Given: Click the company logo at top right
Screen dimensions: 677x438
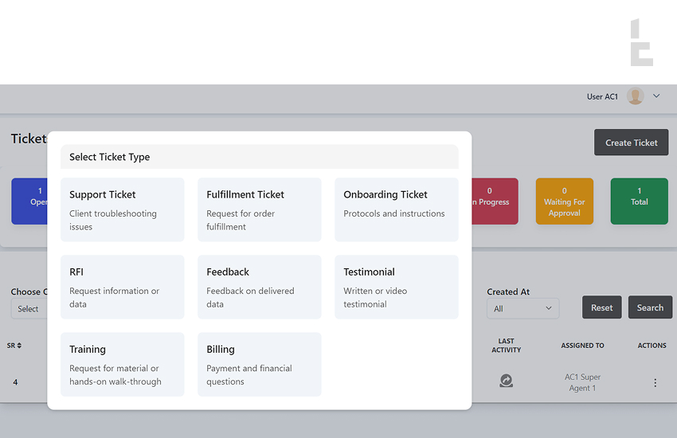Looking at the screenshot, I should click(x=641, y=43).
